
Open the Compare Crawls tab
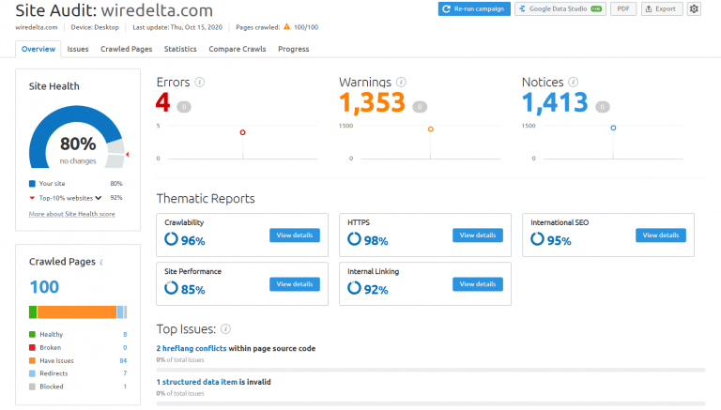[238, 49]
